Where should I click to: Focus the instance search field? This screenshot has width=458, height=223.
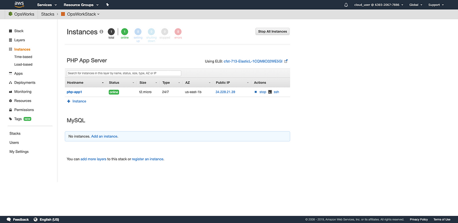pyautogui.click(x=124, y=73)
